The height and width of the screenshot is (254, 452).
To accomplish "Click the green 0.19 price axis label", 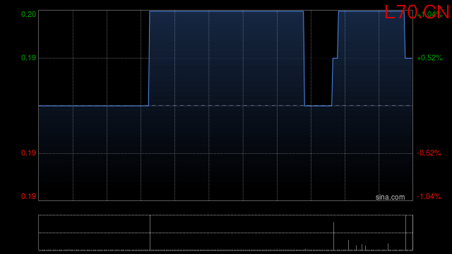I will point(28,58).
